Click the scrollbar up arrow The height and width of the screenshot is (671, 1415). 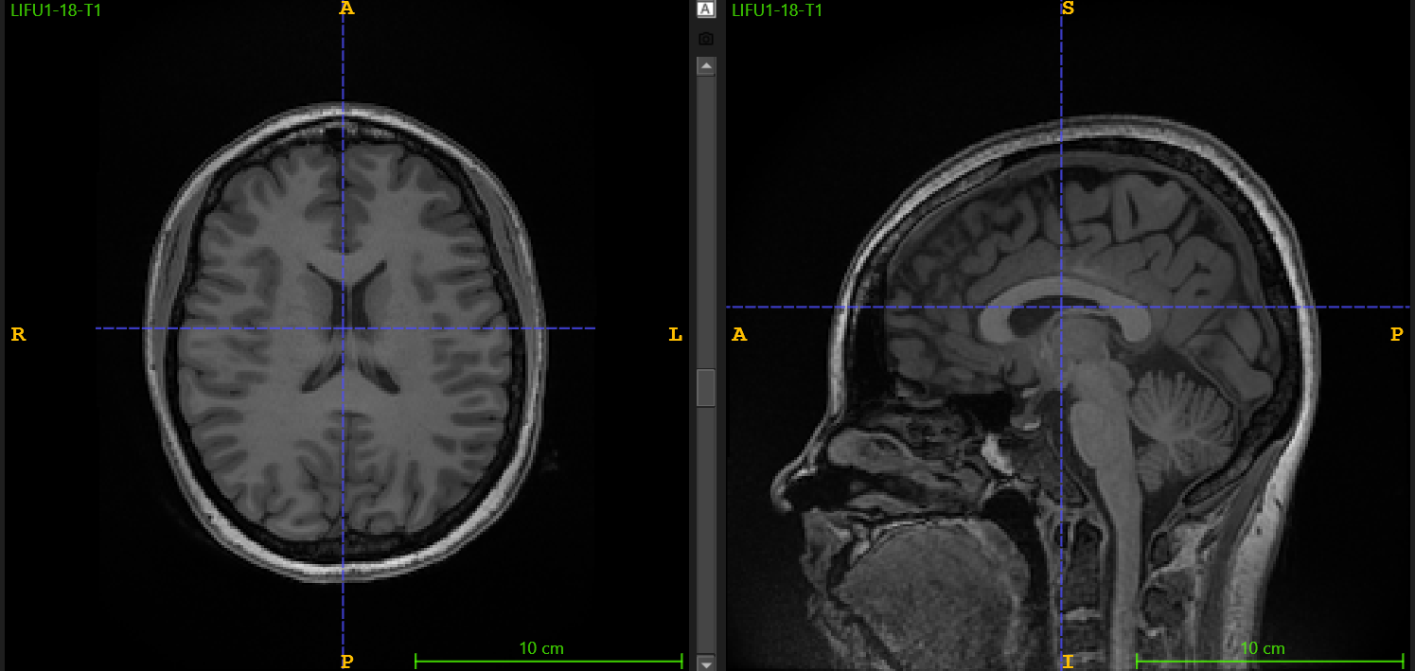click(x=705, y=65)
